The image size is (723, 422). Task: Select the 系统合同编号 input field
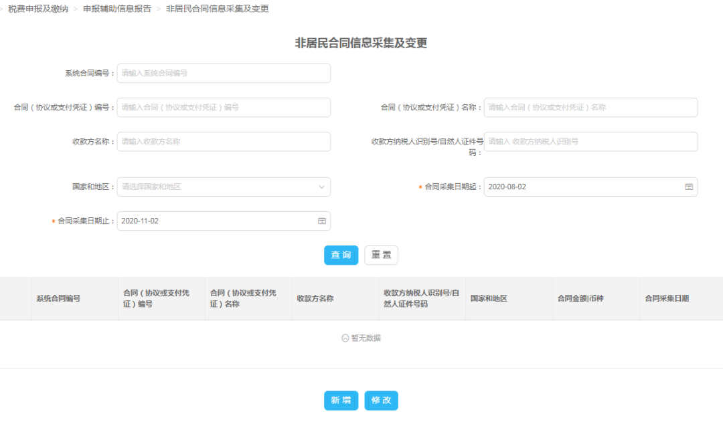pos(224,73)
